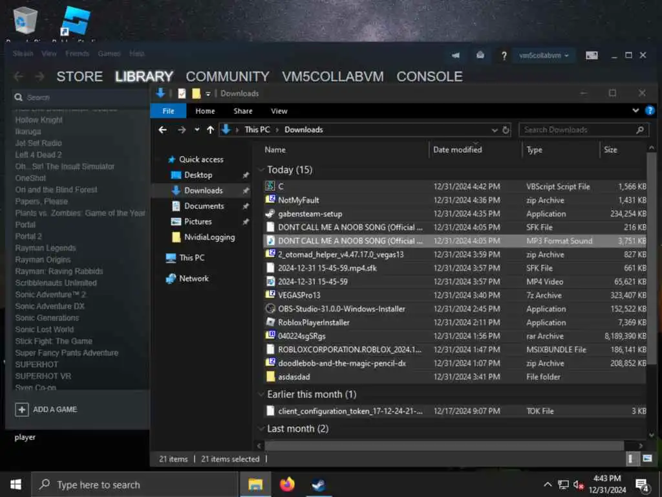
Task: Open the Steam menu in Steam window
Action: pos(23,54)
